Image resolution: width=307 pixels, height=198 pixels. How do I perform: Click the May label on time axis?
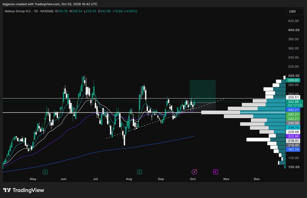point(33,179)
